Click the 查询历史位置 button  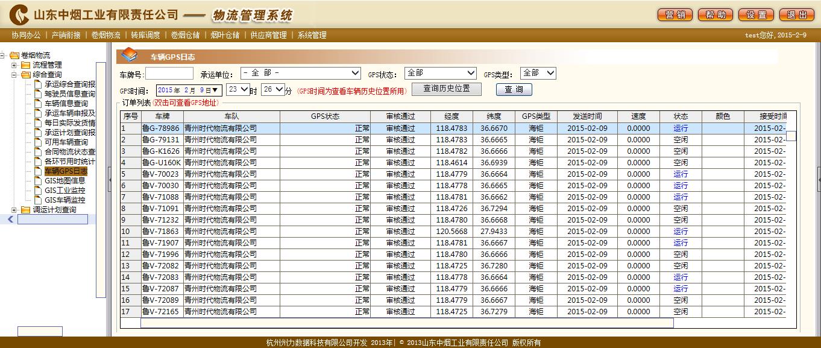(x=447, y=89)
